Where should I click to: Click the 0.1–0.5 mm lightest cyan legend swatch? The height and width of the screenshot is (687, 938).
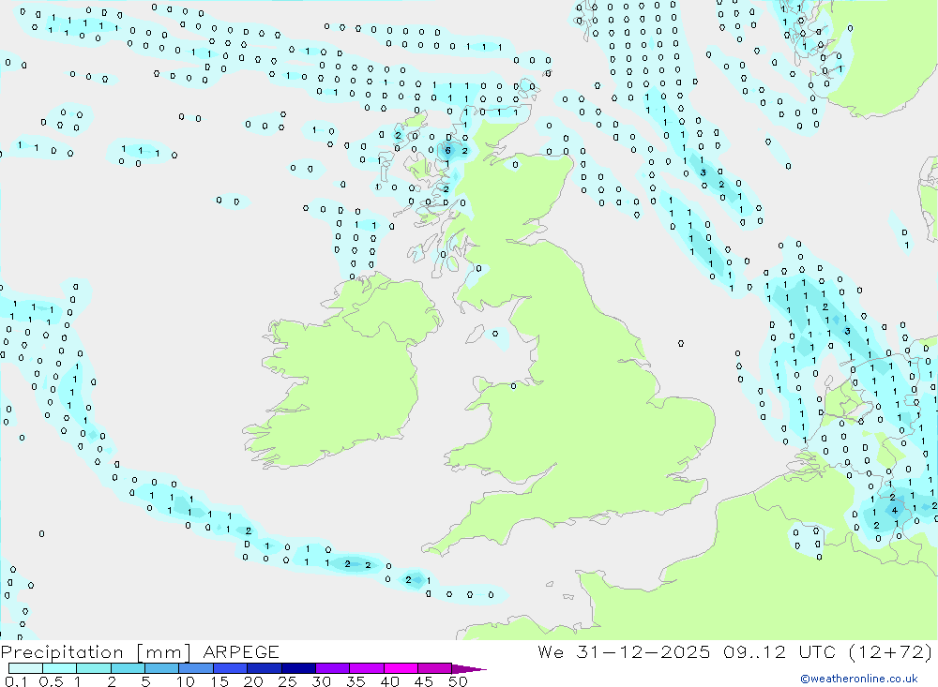pyautogui.click(x=25, y=668)
